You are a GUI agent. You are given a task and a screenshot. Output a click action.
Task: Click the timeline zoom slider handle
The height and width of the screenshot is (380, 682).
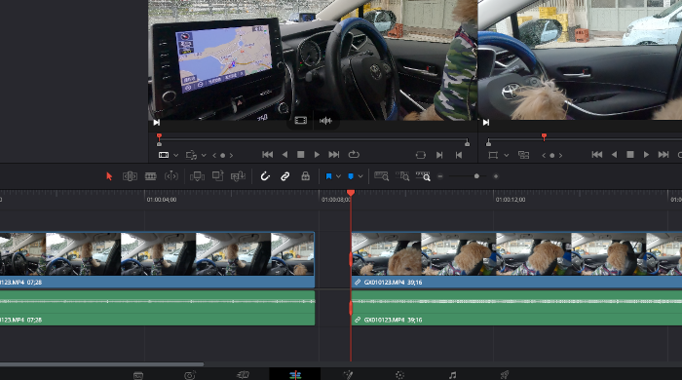click(x=476, y=176)
